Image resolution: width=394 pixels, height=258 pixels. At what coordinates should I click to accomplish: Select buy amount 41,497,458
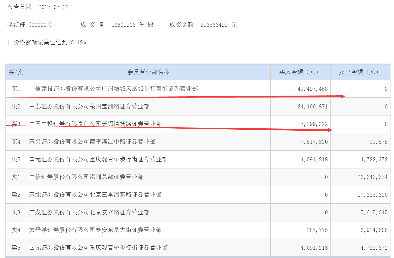313,89
